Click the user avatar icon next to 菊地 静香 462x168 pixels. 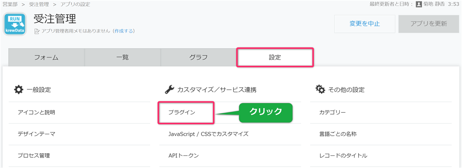pos(419,4)
